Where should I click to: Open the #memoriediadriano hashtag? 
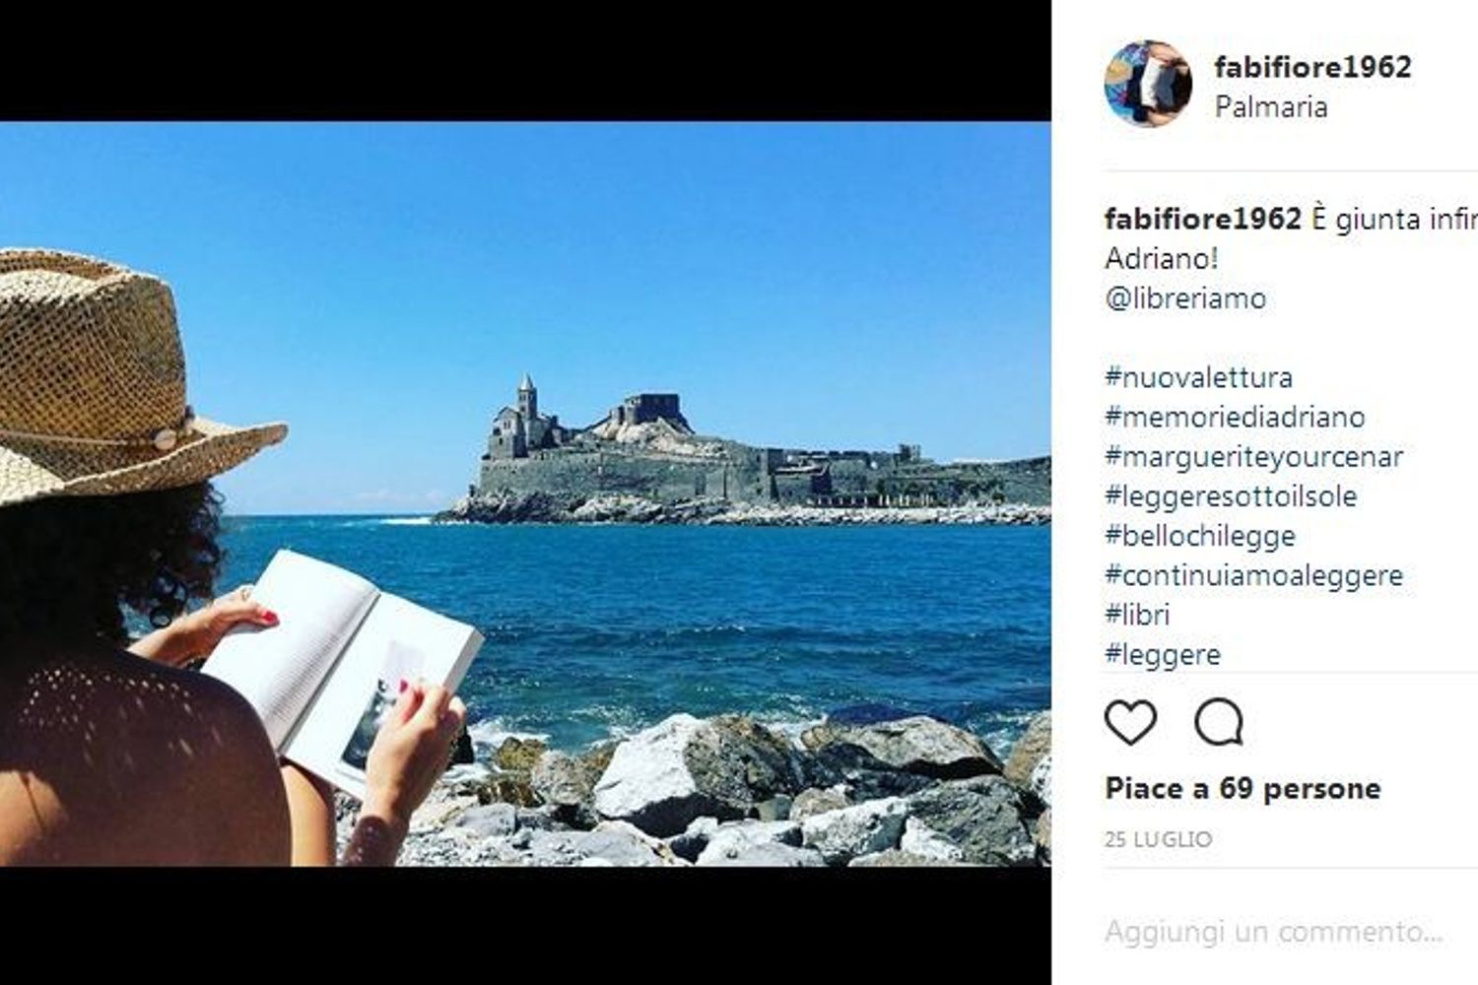[x=1235, y=417]
